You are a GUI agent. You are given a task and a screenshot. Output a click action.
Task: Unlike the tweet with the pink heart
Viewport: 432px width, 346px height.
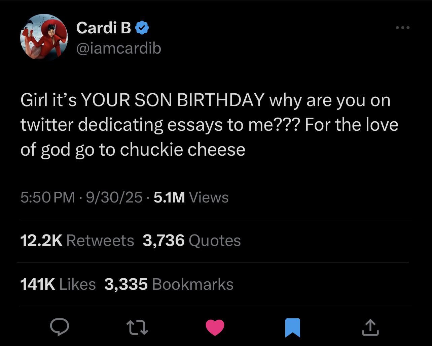click(x=215, y=327)
